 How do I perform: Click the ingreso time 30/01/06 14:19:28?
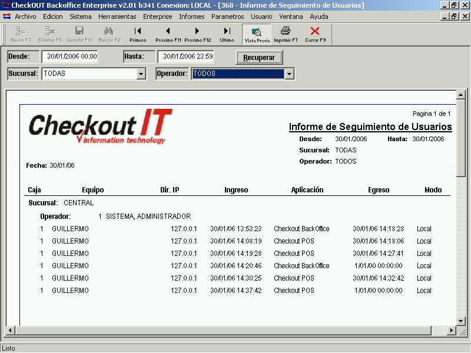(x=236, y=254)
